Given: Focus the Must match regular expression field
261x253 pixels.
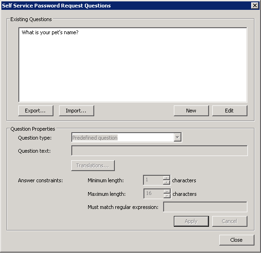Looking at the screenshot, I should 205,207.
